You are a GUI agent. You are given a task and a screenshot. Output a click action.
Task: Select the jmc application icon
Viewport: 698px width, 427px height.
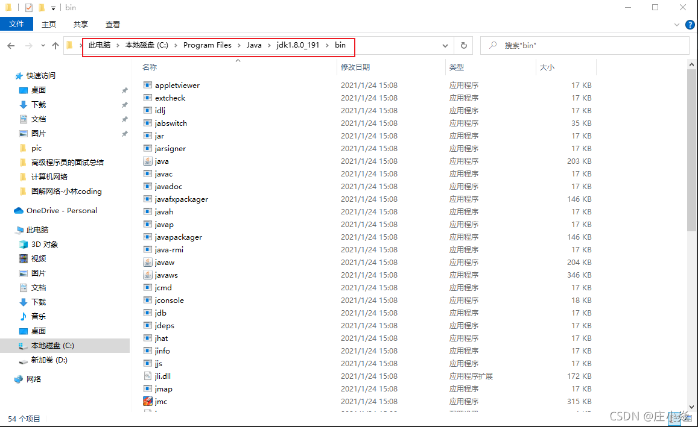pos(148,401)
